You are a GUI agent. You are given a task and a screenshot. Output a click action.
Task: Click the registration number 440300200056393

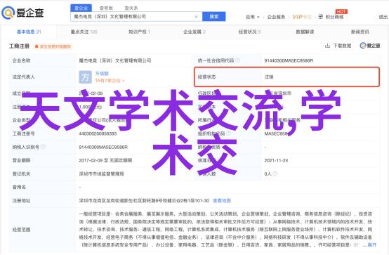coord(98,134)
